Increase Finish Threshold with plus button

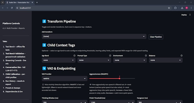(x=133, y=102)
